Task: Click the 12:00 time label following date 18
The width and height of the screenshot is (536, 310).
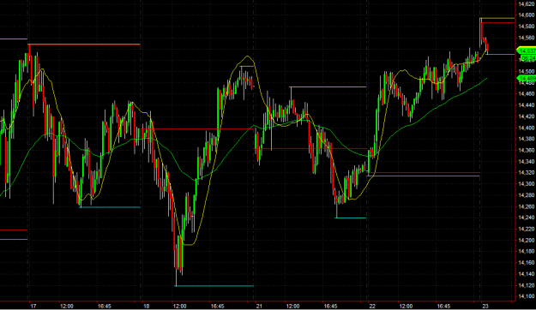Action: 180,307
